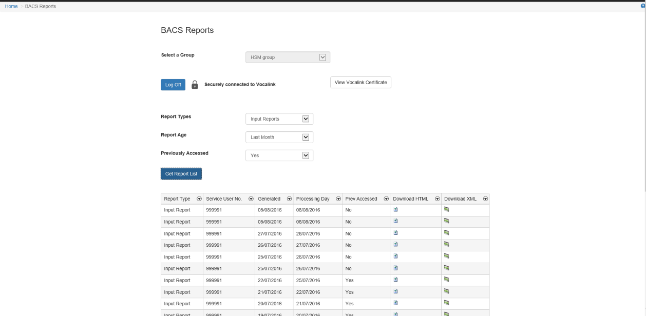Download XML report generated 22/07/2016
The width and height of the screenshot is (646, 316).
click(x=446, y=280)
